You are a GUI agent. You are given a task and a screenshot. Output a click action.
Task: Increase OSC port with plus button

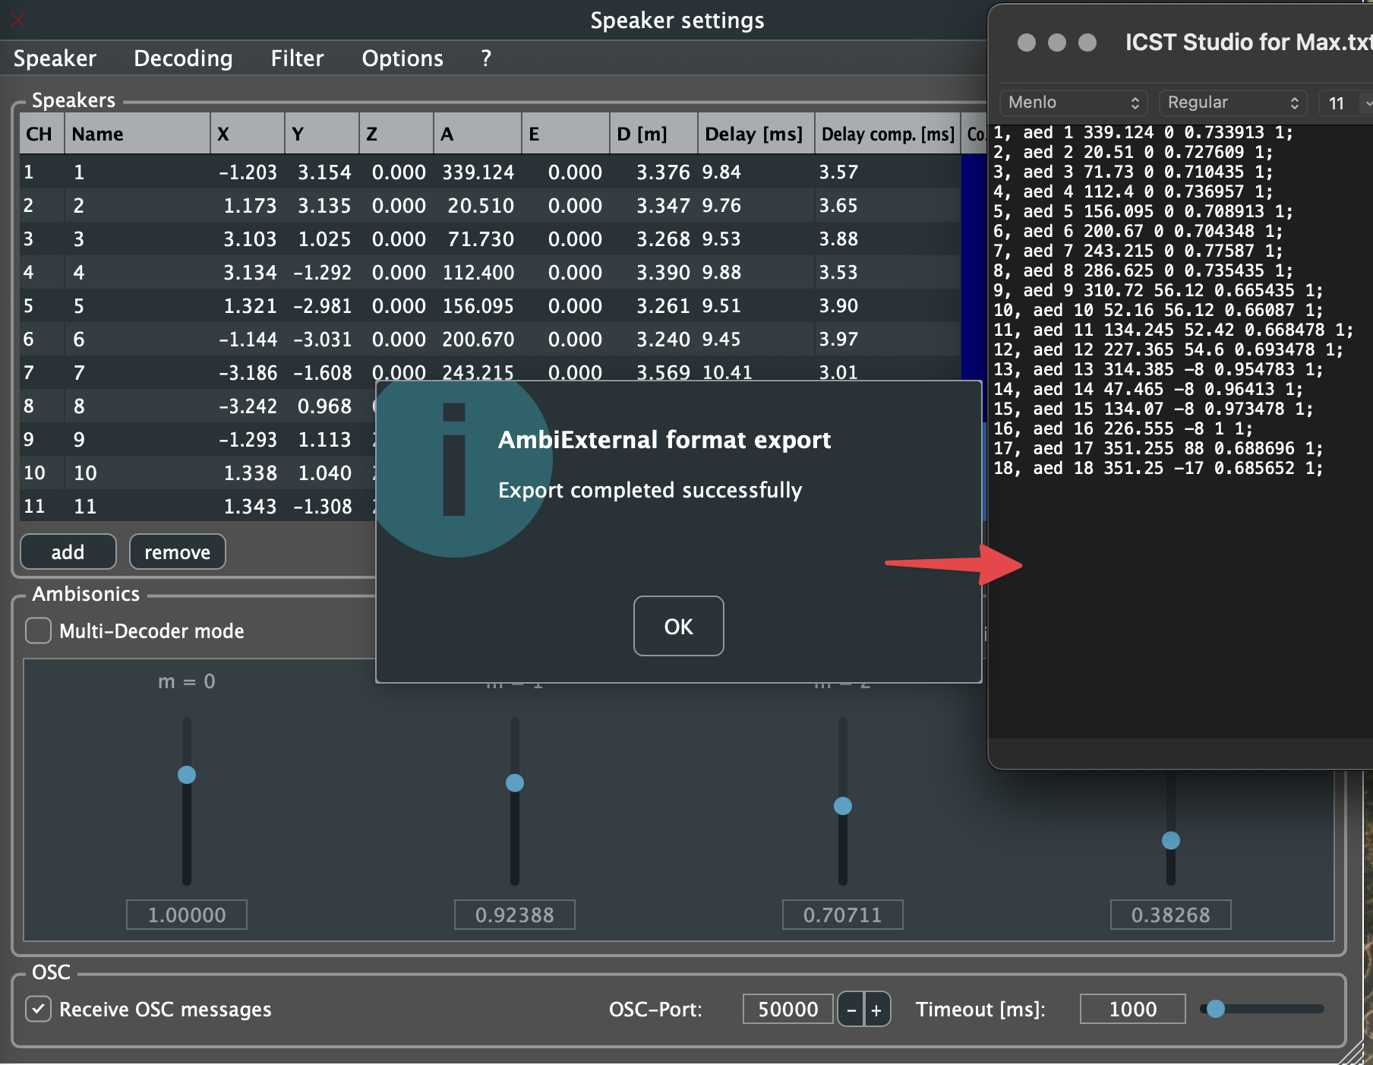[876, 1010]
